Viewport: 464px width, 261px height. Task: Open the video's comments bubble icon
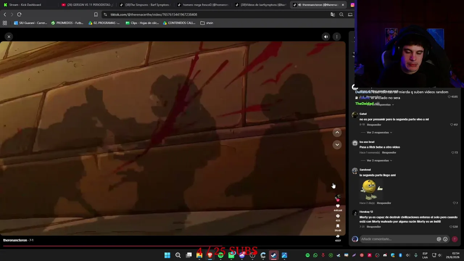(x=338, y=216)
